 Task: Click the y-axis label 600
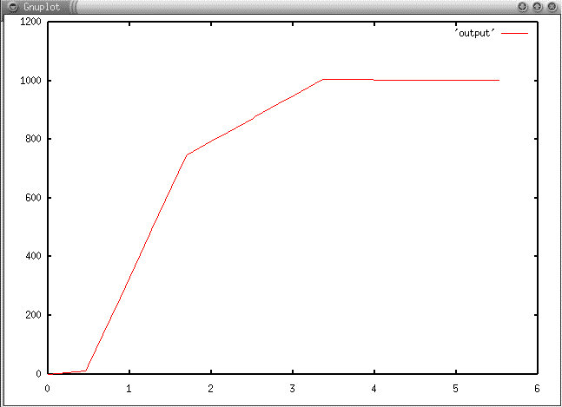click(x=33, y=198)
